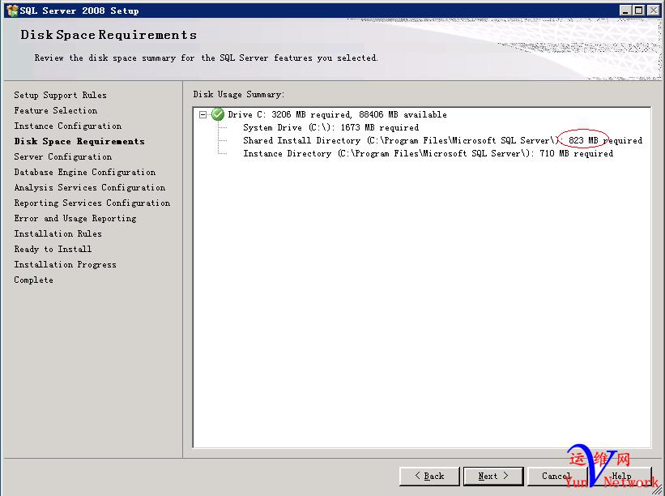Go back to the previous step

[x=429, y=476]
